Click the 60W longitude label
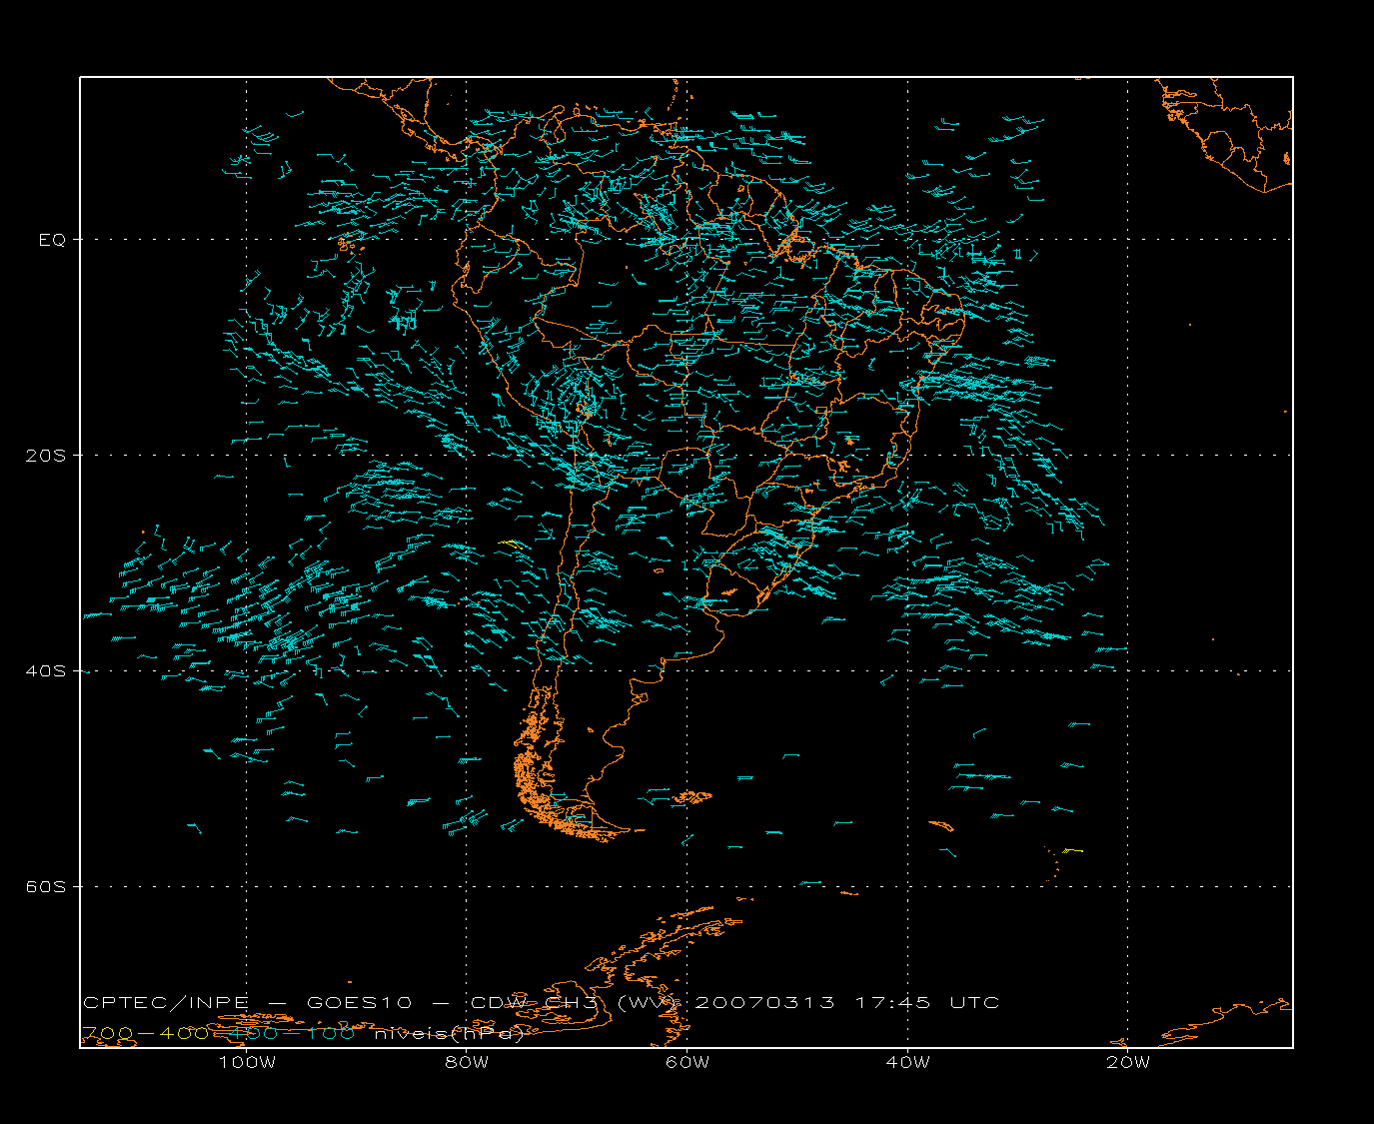 point(687,1063)
